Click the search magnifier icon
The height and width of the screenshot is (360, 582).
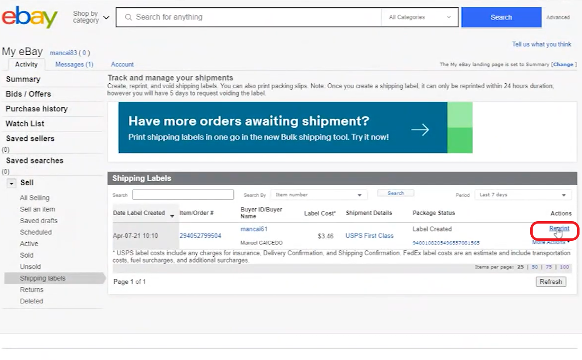tap(128, 17)
